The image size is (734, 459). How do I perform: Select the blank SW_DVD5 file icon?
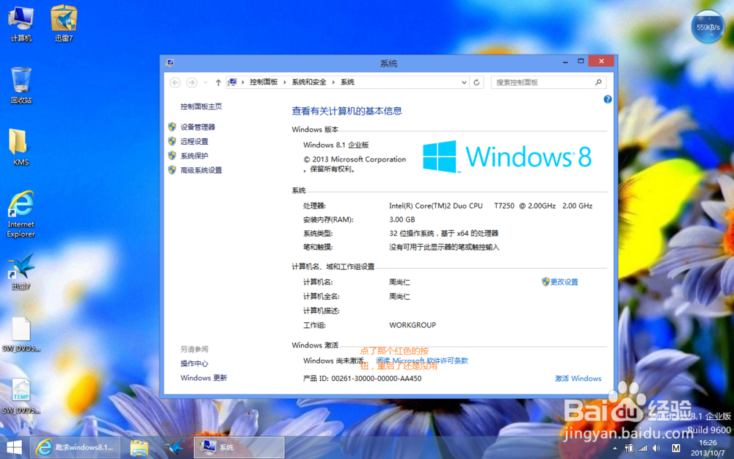coord(21,334)
